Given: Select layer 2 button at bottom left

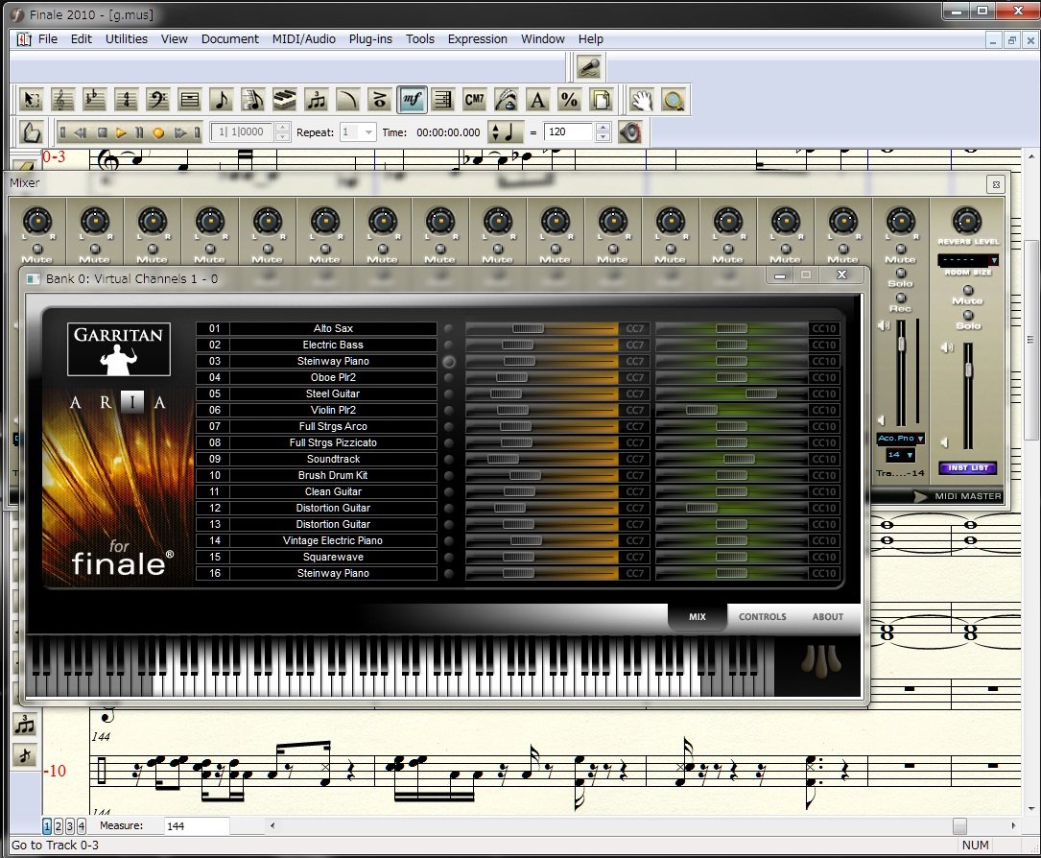Looking at the screenshot, I should (x=59, y=826).
